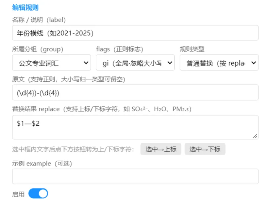Click the 示例 example input field

tap(135, 177)
